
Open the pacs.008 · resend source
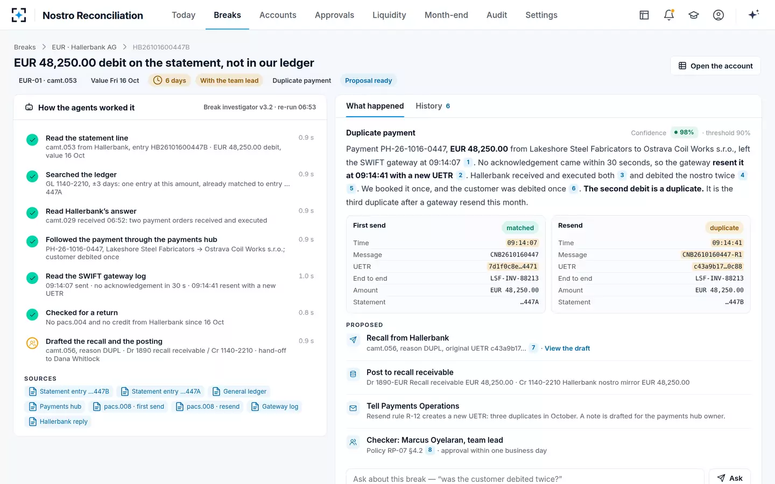click(x=208, y=407)
